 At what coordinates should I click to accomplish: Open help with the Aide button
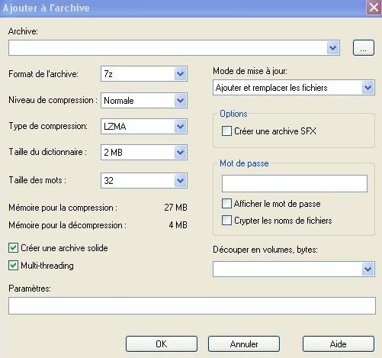pyautogui.click(x=339, y=344)
